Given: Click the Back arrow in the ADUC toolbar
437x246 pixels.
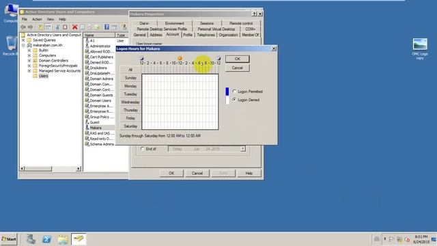Looking at the screenshot, I should pos(23,27).
